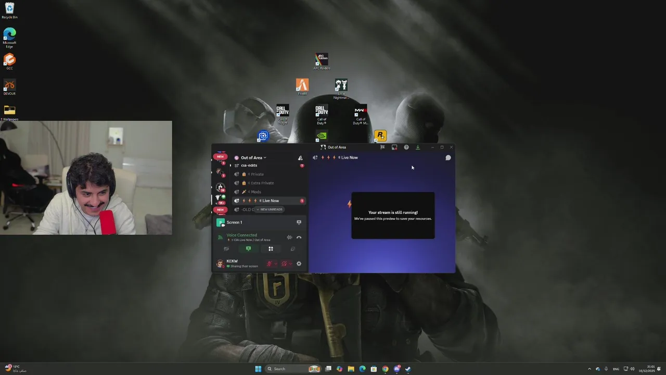Join the Mods voice channel

(268, 192)
